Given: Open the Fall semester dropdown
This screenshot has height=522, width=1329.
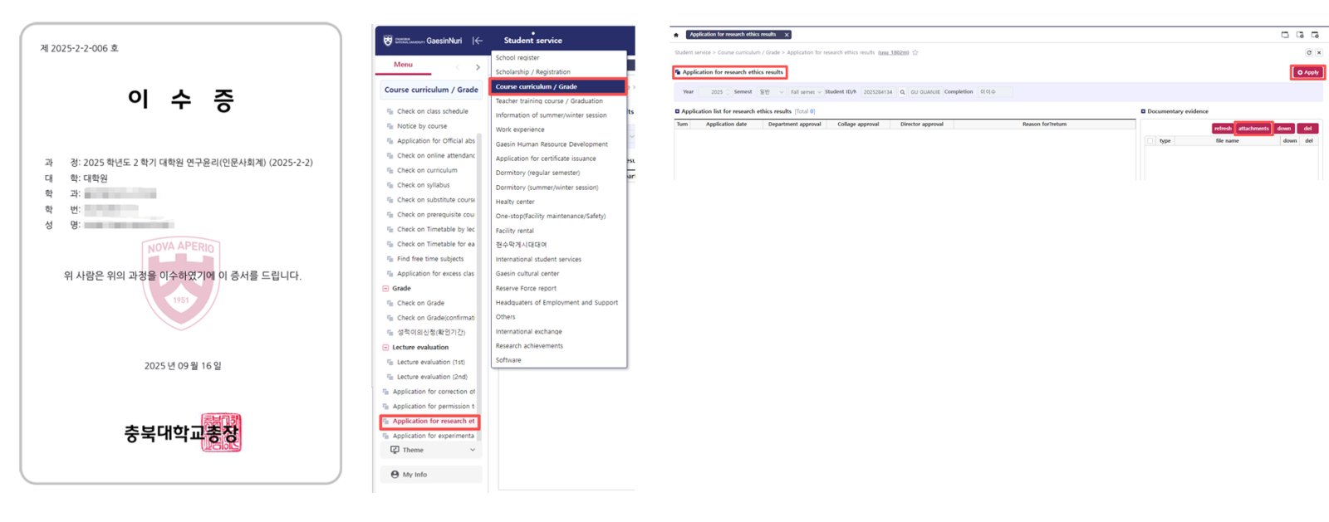Looking at the screenshot, I should 805,92.
